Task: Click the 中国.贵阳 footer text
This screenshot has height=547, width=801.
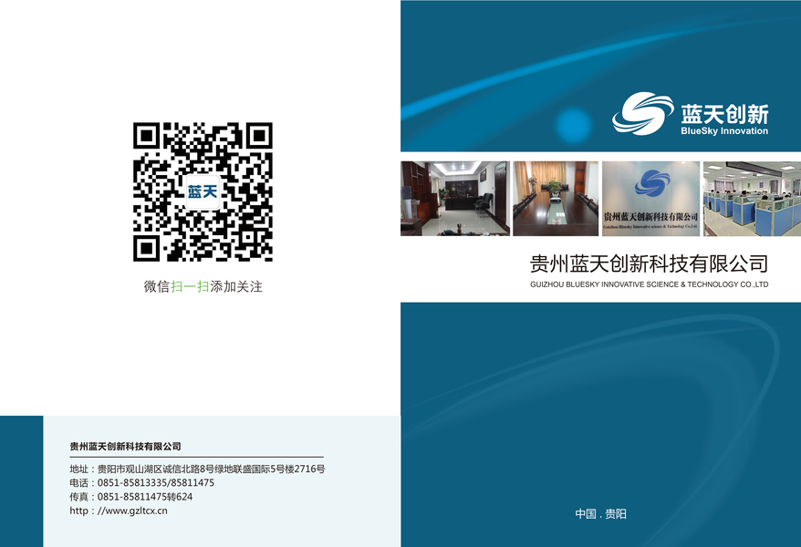Action: click(600, 514)
